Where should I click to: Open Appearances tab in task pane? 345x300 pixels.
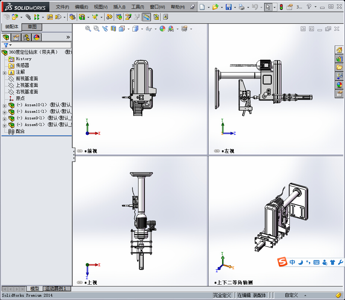339,85
